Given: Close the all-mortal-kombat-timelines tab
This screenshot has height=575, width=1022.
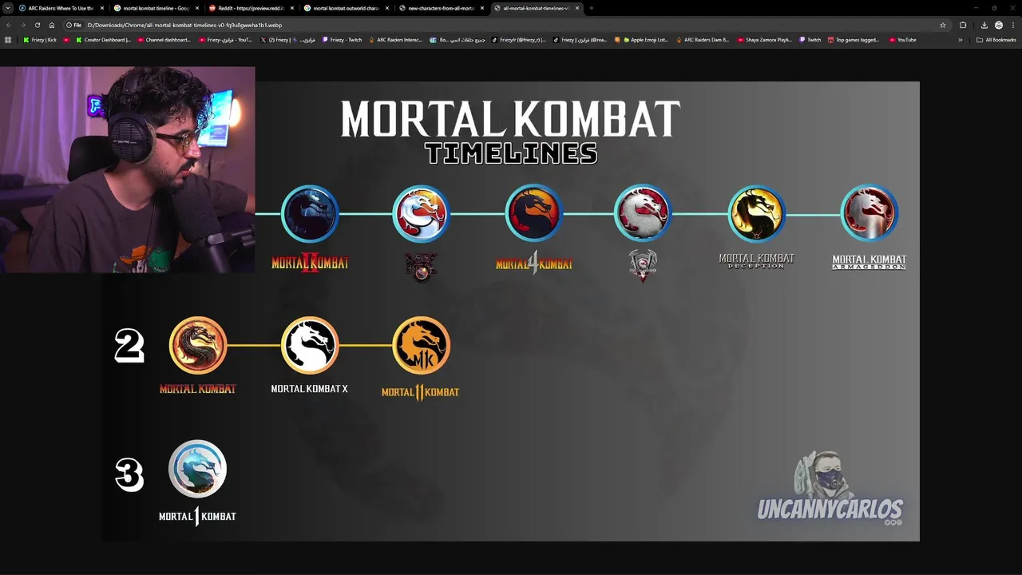Looking at the screenshot, I should (577, 8).
